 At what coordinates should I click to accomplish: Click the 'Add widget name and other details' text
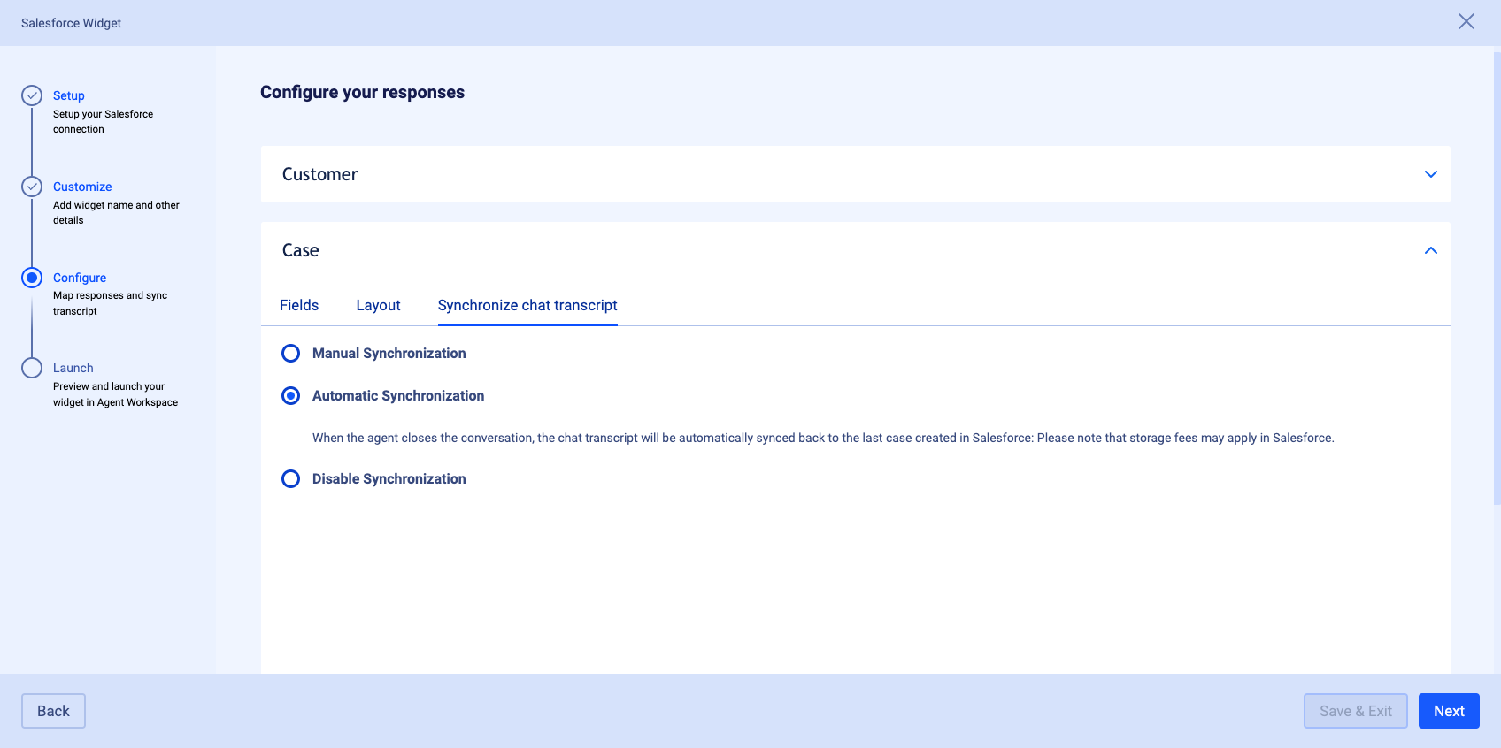click(x=116, y=212)
